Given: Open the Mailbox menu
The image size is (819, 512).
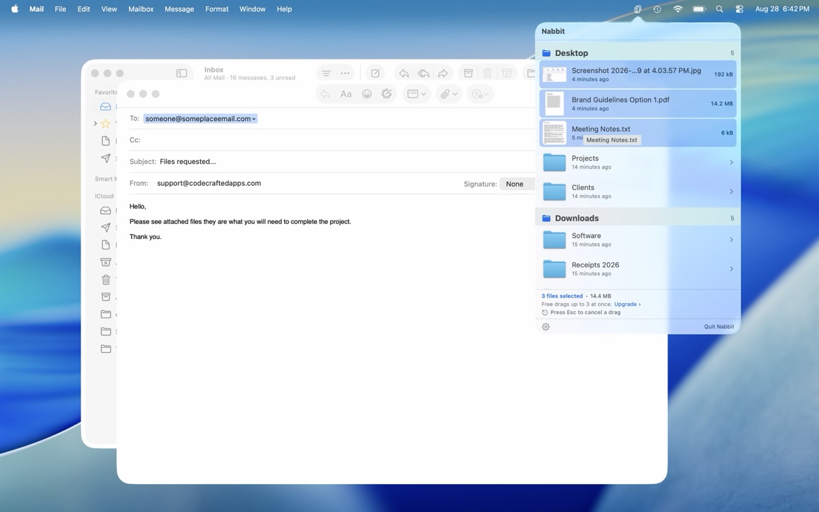Looking at the screenshot, I should pyautogui.click(x=141, y=10).
